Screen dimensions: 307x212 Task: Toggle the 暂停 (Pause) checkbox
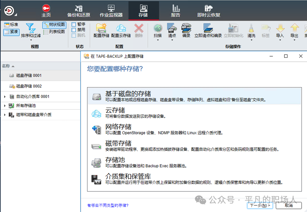click(74, 24)
